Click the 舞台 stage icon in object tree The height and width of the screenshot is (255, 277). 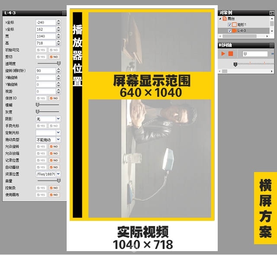[x=225, y=19]
